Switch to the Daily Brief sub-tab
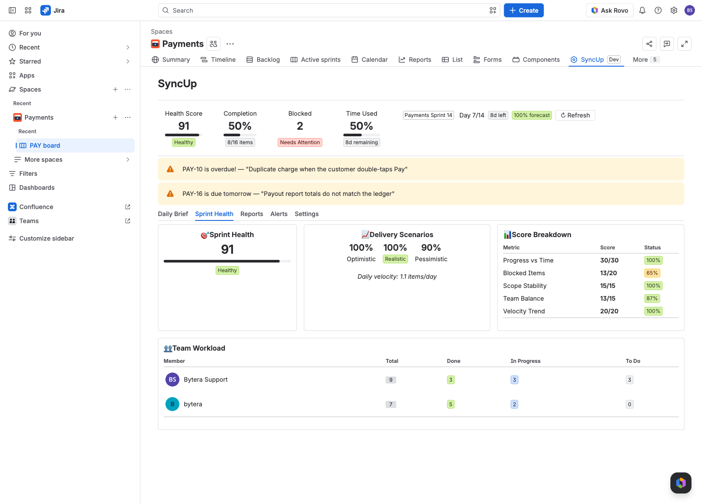 tap(173, 214)
